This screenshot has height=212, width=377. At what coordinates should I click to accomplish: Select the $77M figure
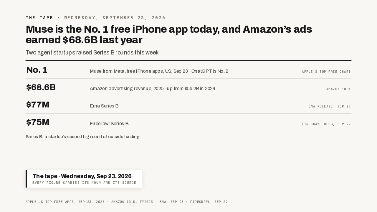coord(38,105)
